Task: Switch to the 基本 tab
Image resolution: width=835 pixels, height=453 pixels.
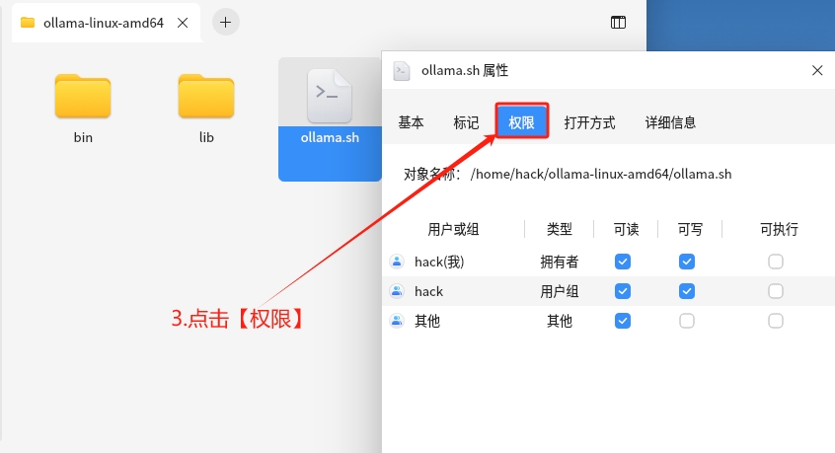Action: tap(412, 123)
